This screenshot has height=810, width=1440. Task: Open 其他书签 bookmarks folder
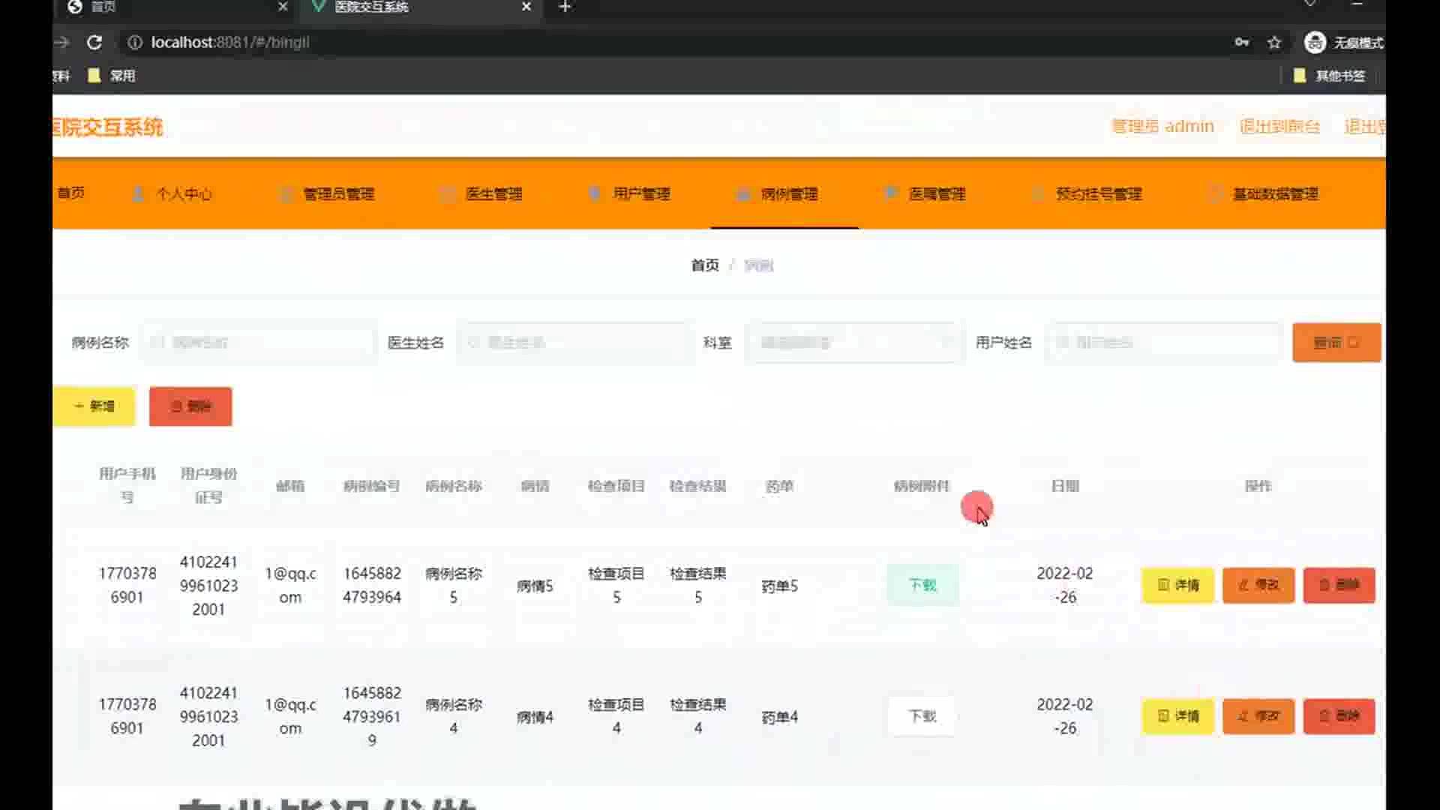point(1330,76)
